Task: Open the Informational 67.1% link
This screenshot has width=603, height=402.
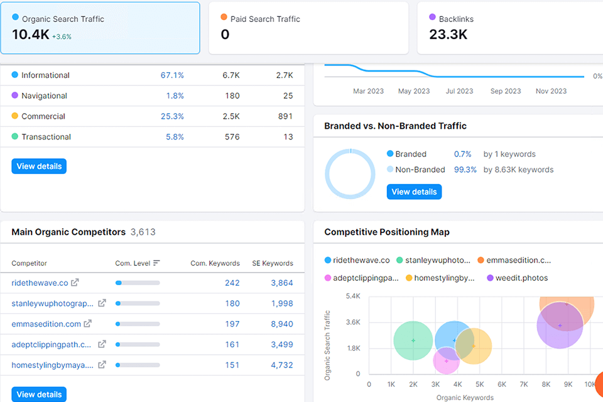Action: 172,75
